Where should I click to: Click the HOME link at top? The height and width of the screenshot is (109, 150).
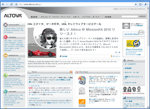coord(115,9)
